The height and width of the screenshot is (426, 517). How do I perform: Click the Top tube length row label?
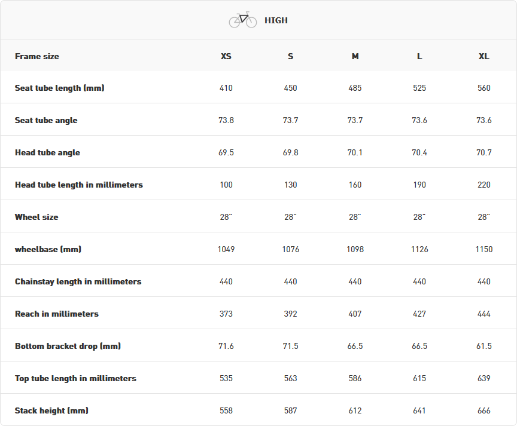coord(75,378)
